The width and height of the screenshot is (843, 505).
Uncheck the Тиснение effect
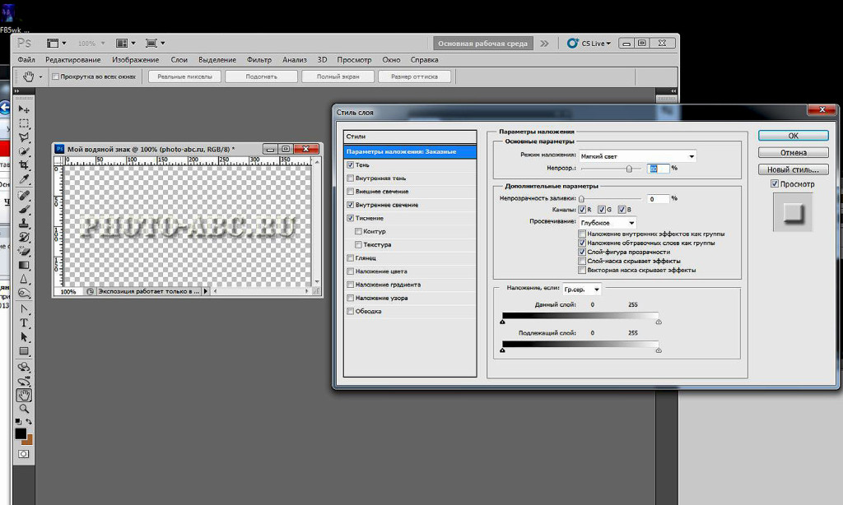click(x=351, y=218)
